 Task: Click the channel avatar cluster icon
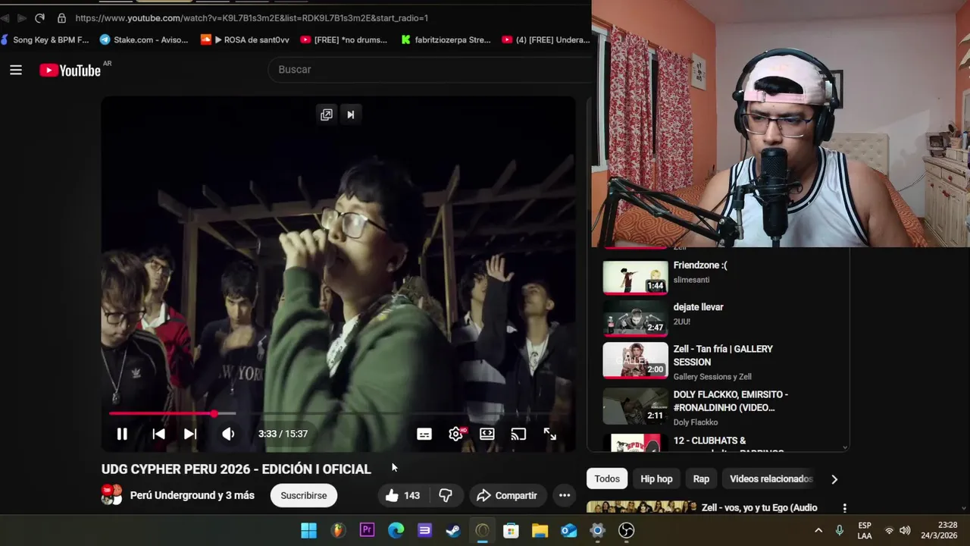112,495
